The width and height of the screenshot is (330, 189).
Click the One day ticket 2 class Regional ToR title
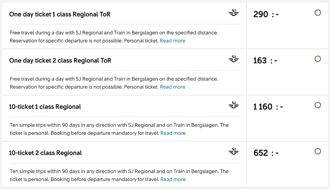coord(60,61)
